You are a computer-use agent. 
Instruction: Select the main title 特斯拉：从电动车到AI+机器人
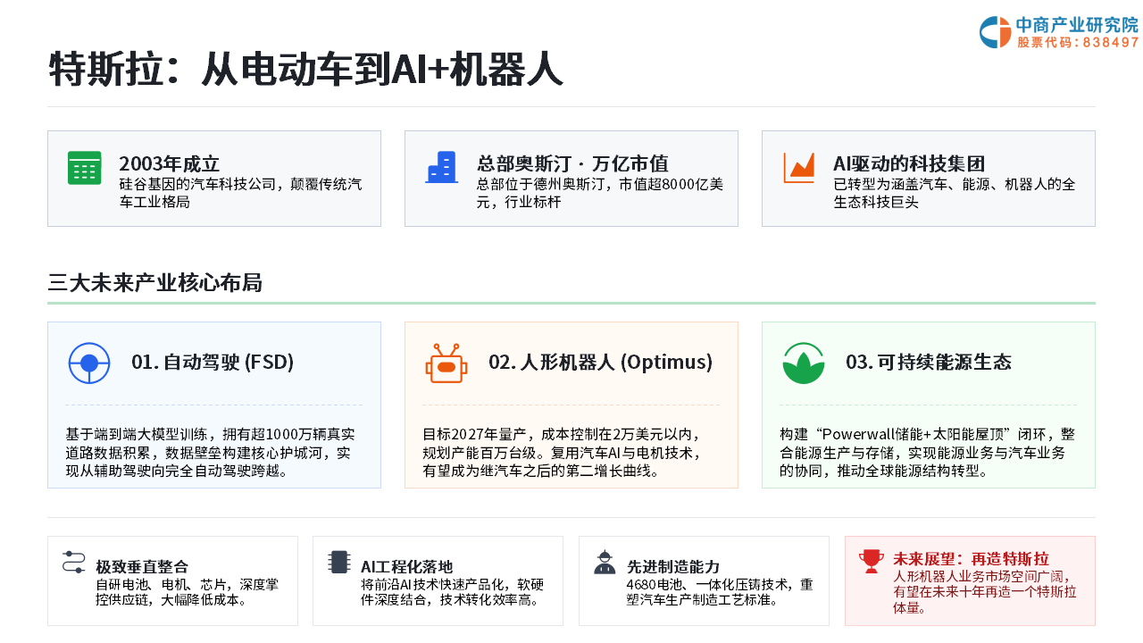pos(305,69)
